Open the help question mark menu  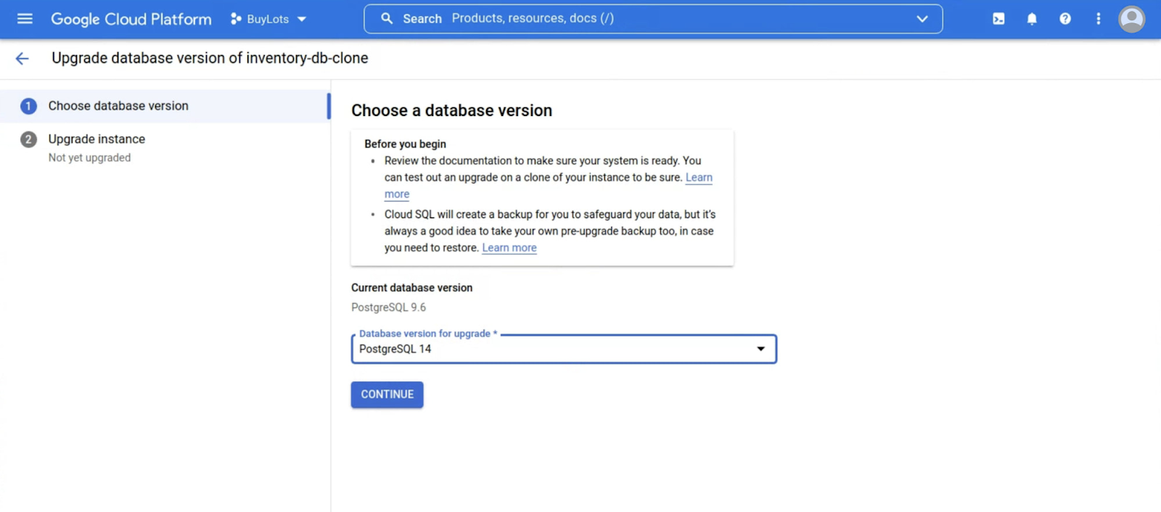[x=1065, y=19]
